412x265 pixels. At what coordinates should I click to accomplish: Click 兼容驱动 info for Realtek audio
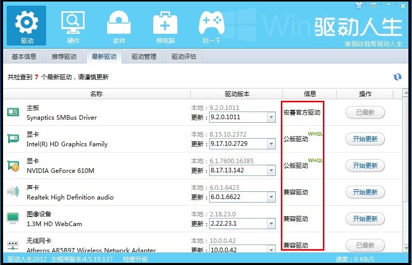(x=296, y=192)
